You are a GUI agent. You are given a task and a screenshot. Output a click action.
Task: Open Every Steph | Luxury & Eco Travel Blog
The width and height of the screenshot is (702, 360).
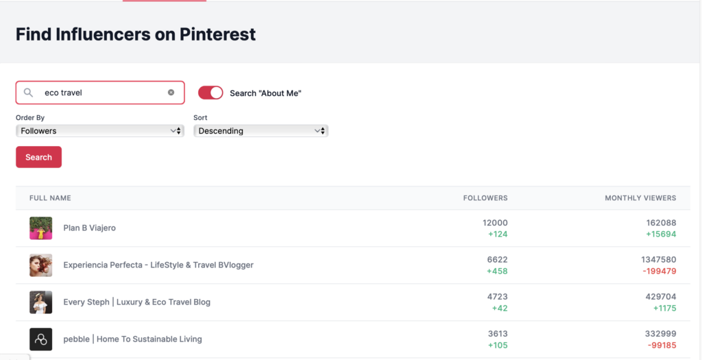[137, 302]
